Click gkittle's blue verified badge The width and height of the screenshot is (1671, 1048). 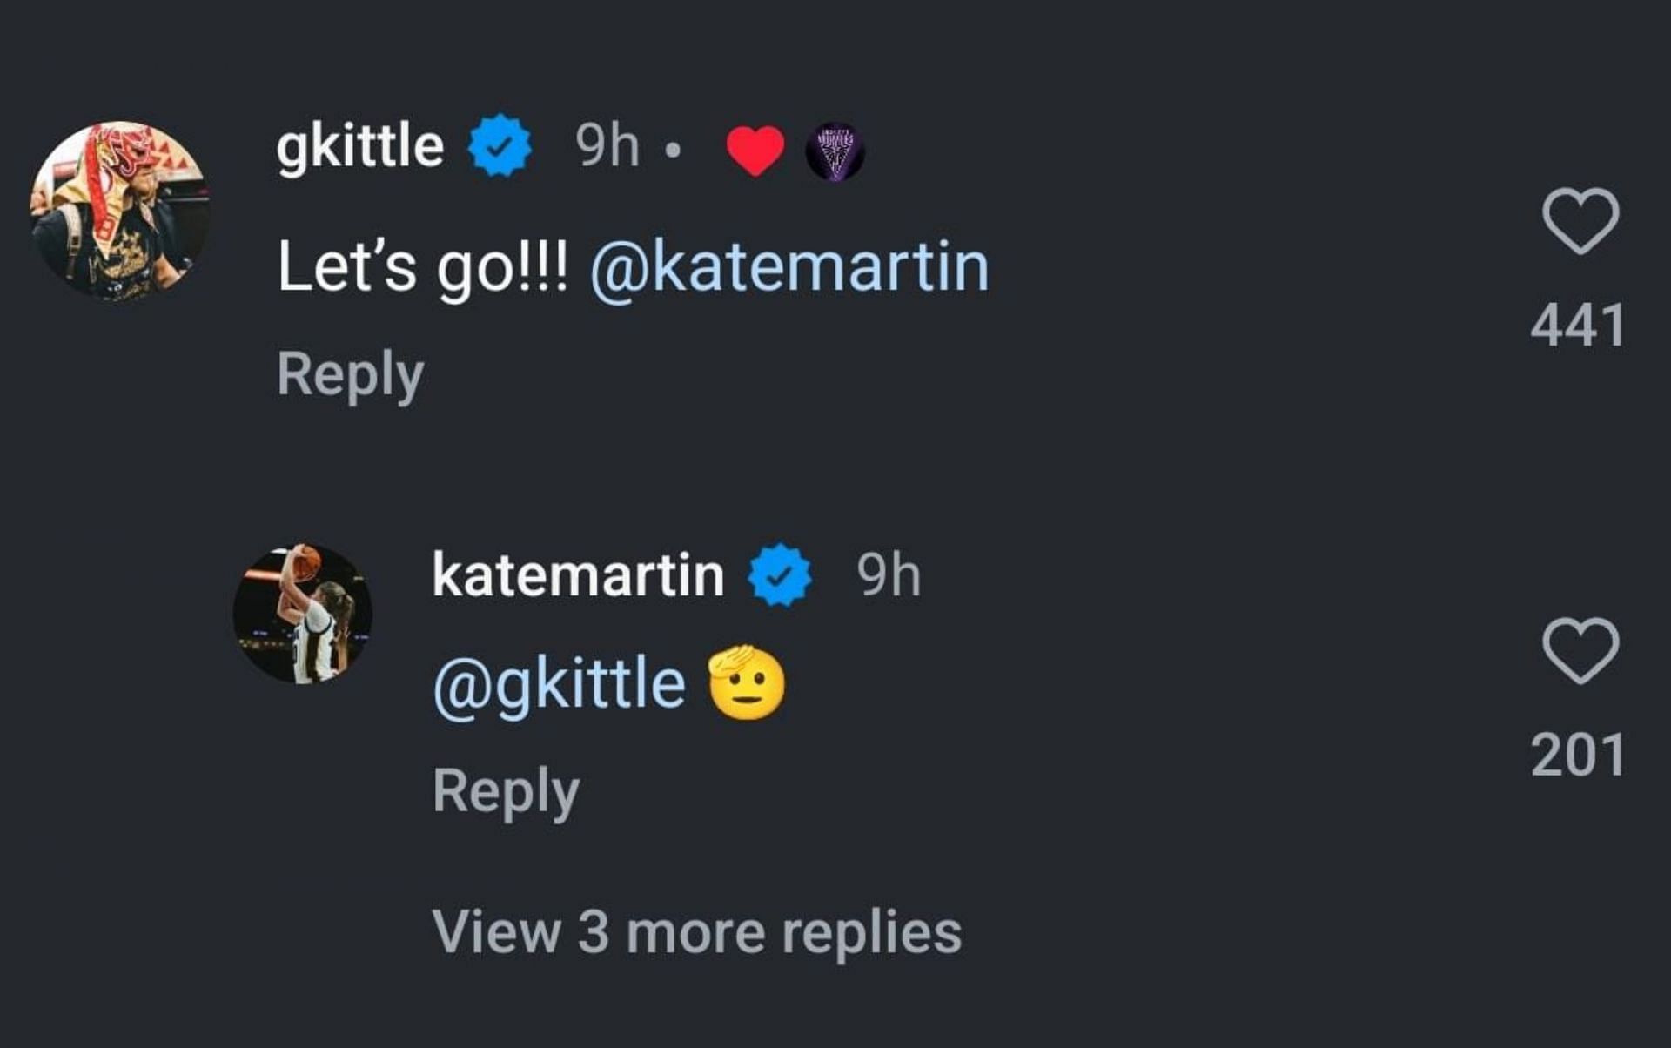[x=500, y=146]
